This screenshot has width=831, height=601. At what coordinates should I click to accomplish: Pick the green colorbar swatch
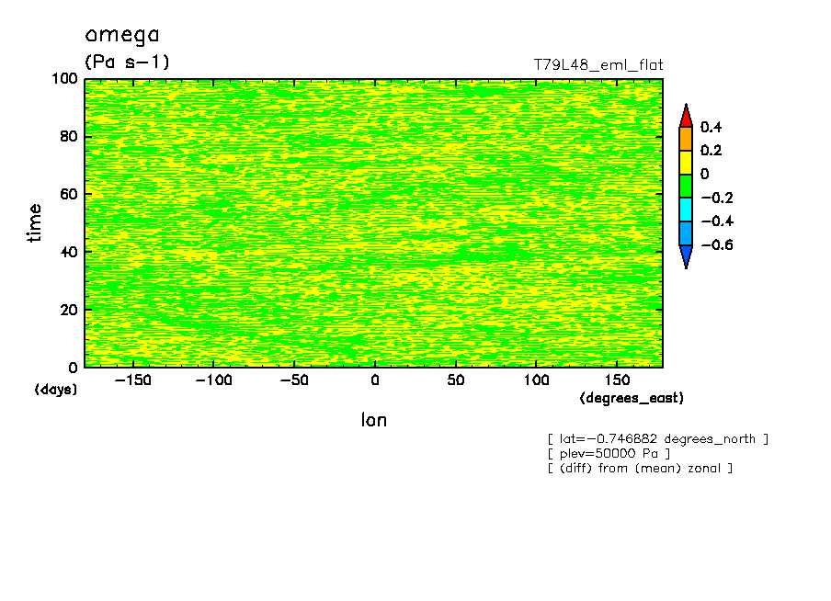[x=685, y=186]
